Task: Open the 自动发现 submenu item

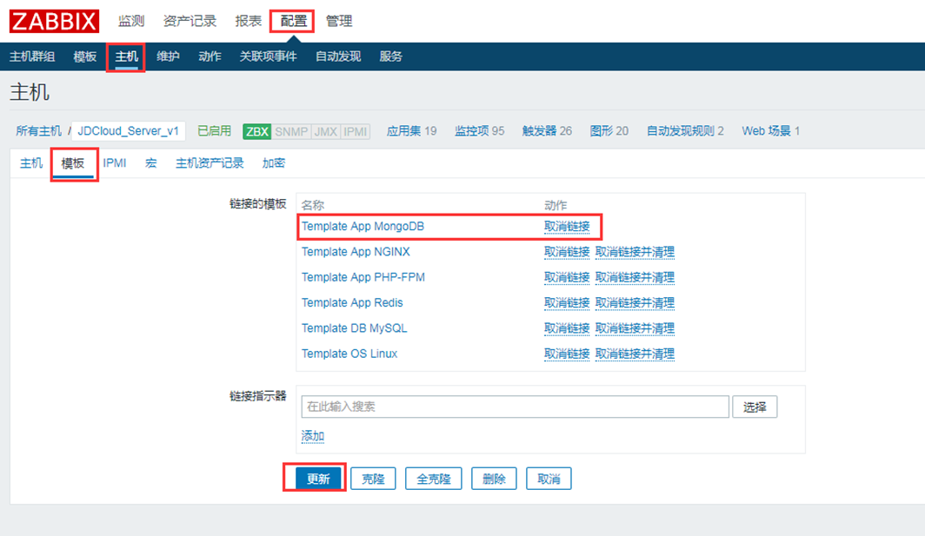Action: tap(338, 56)
